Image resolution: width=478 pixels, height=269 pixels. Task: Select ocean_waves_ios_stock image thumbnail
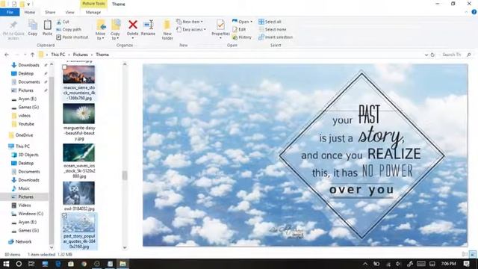[x=78, y=152]
